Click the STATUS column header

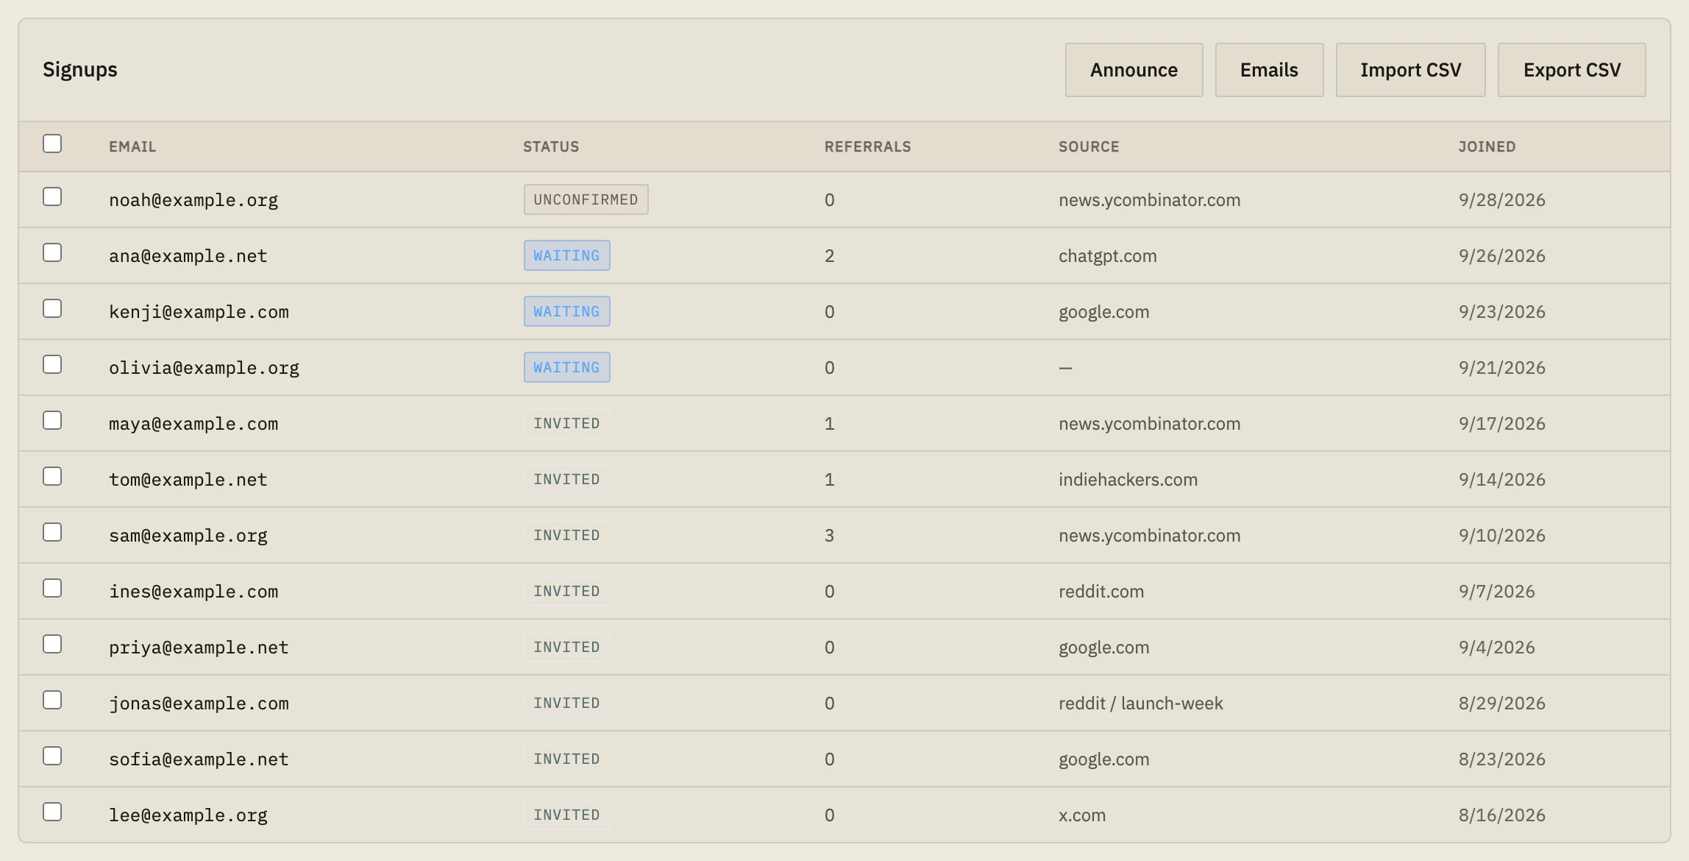point(551,146)
